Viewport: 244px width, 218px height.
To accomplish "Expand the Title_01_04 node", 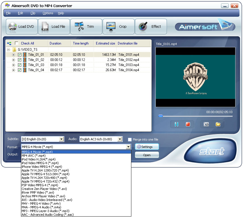I will click(x=14, y=70).
